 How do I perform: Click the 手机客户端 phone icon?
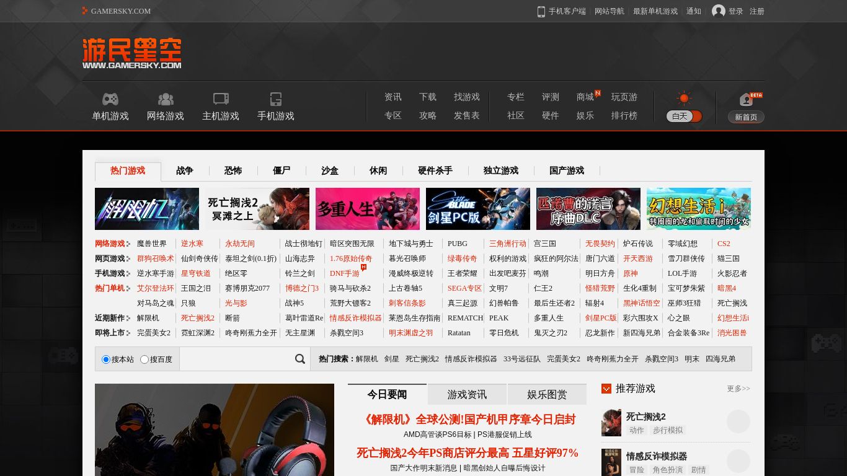coord(541,11)
